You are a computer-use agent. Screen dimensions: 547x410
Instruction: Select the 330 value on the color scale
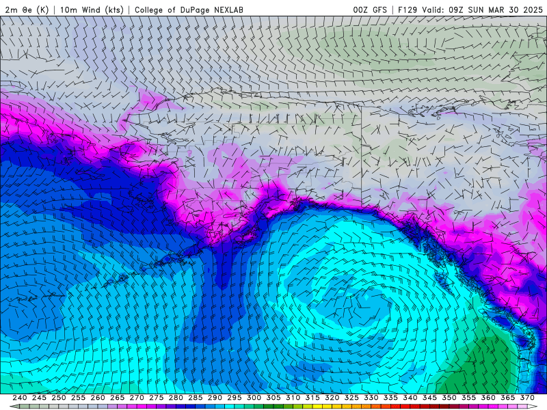pyautogui.click(x=371, y=398)
